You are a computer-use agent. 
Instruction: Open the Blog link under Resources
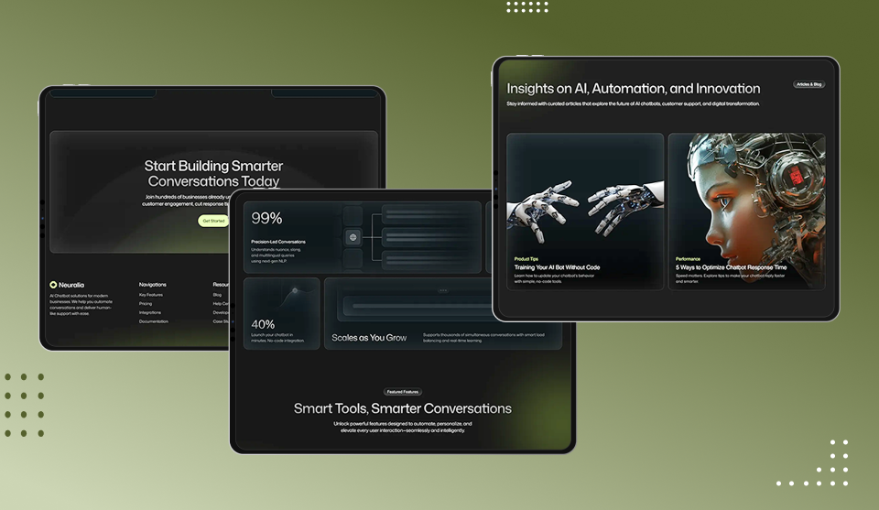tap(217, 295)
